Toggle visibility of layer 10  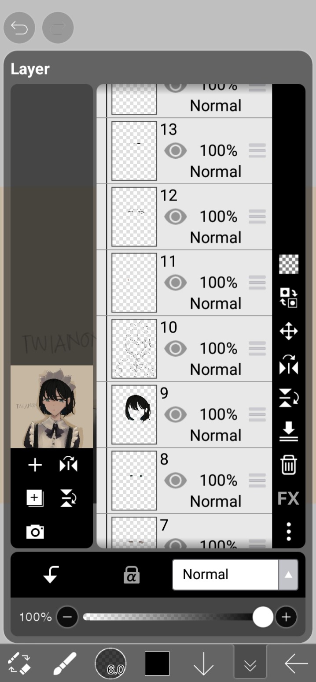pyautogui.click(x=176, y=349)
